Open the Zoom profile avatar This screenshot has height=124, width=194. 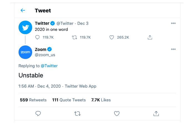[25, 52]
